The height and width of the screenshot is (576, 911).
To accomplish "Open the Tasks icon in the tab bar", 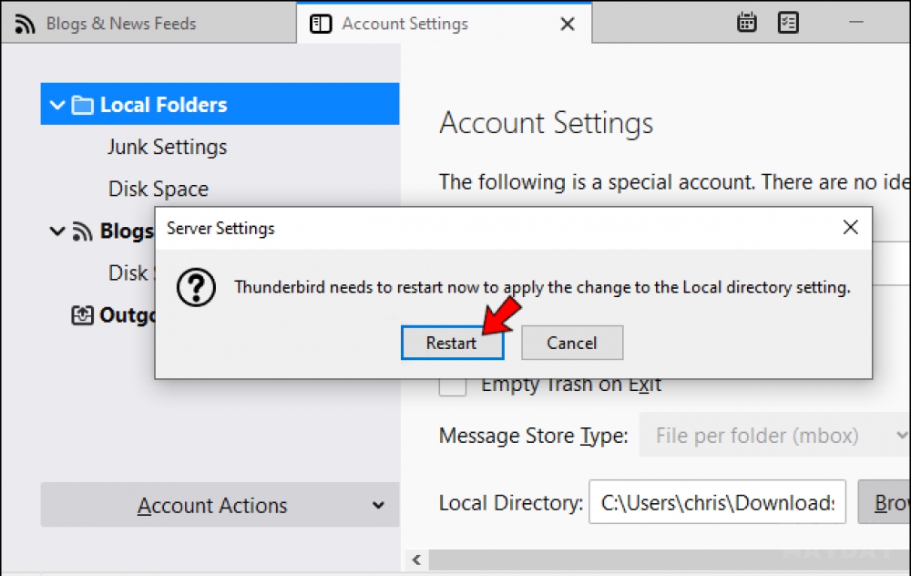I will pyautogui.click(x=788, y=23).
